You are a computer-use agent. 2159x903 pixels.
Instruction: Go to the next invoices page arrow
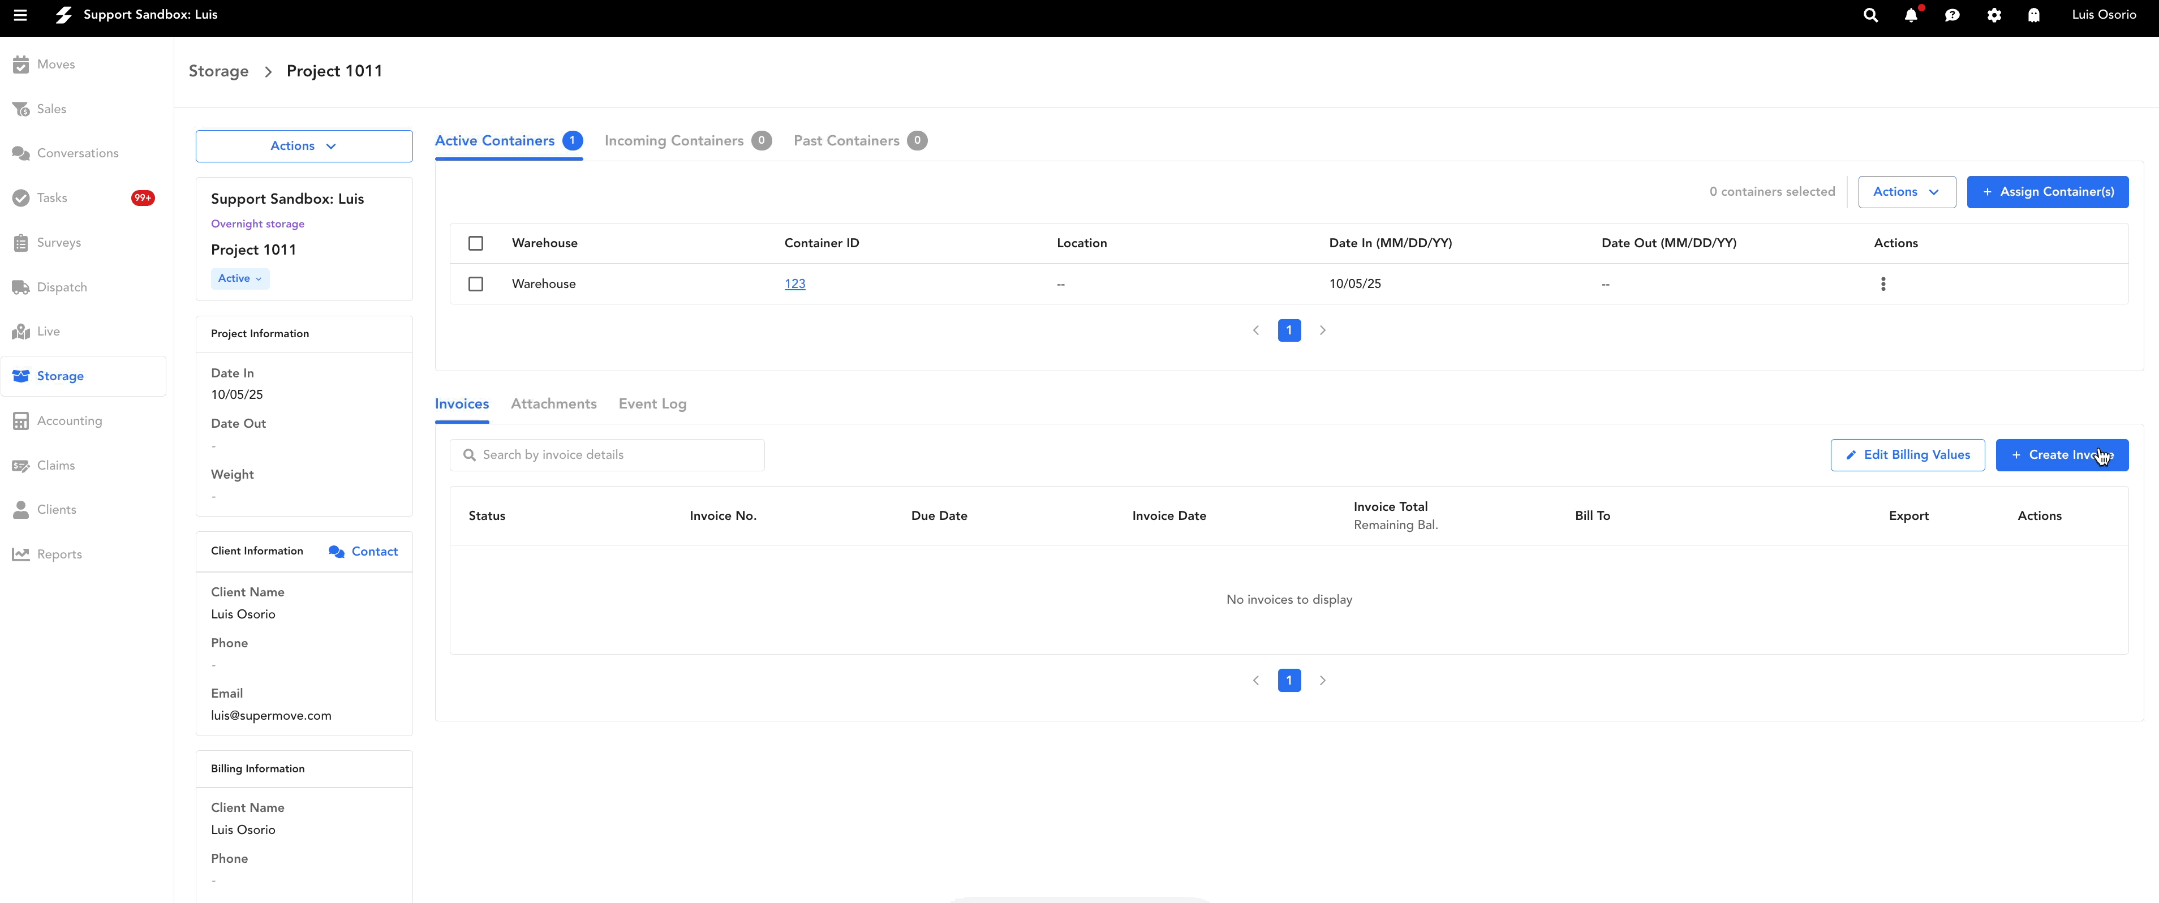pos(1323,680)
